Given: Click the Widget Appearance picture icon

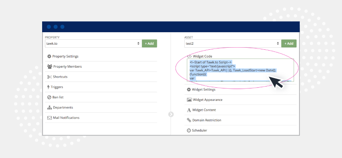Looking at the screenshot, I should 189,99.
